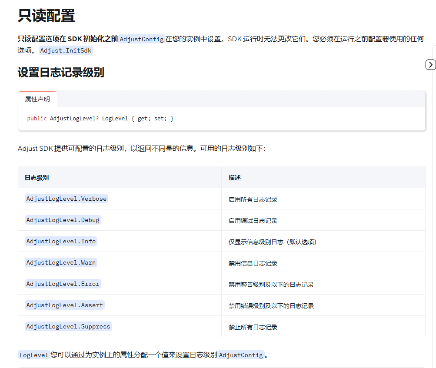Click description 启用调试日志记录
The height and width of the screenshot is (368, 436).
coord(253,221)
